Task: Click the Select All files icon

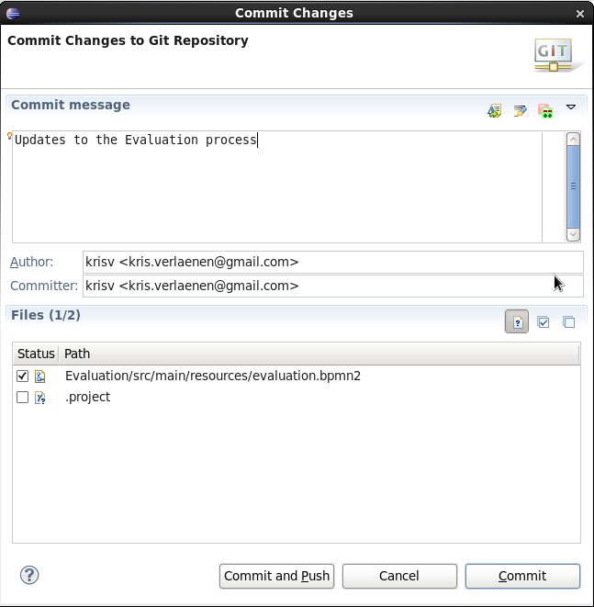Action: [544, 322]
